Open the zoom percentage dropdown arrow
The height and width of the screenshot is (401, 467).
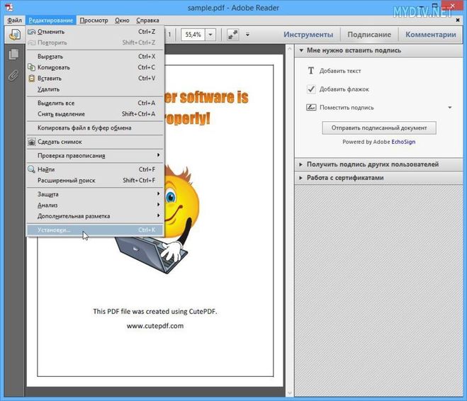[x=210, y=35]
